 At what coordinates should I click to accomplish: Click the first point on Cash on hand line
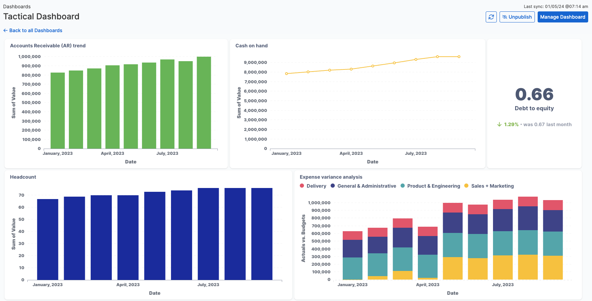(286, 74)
